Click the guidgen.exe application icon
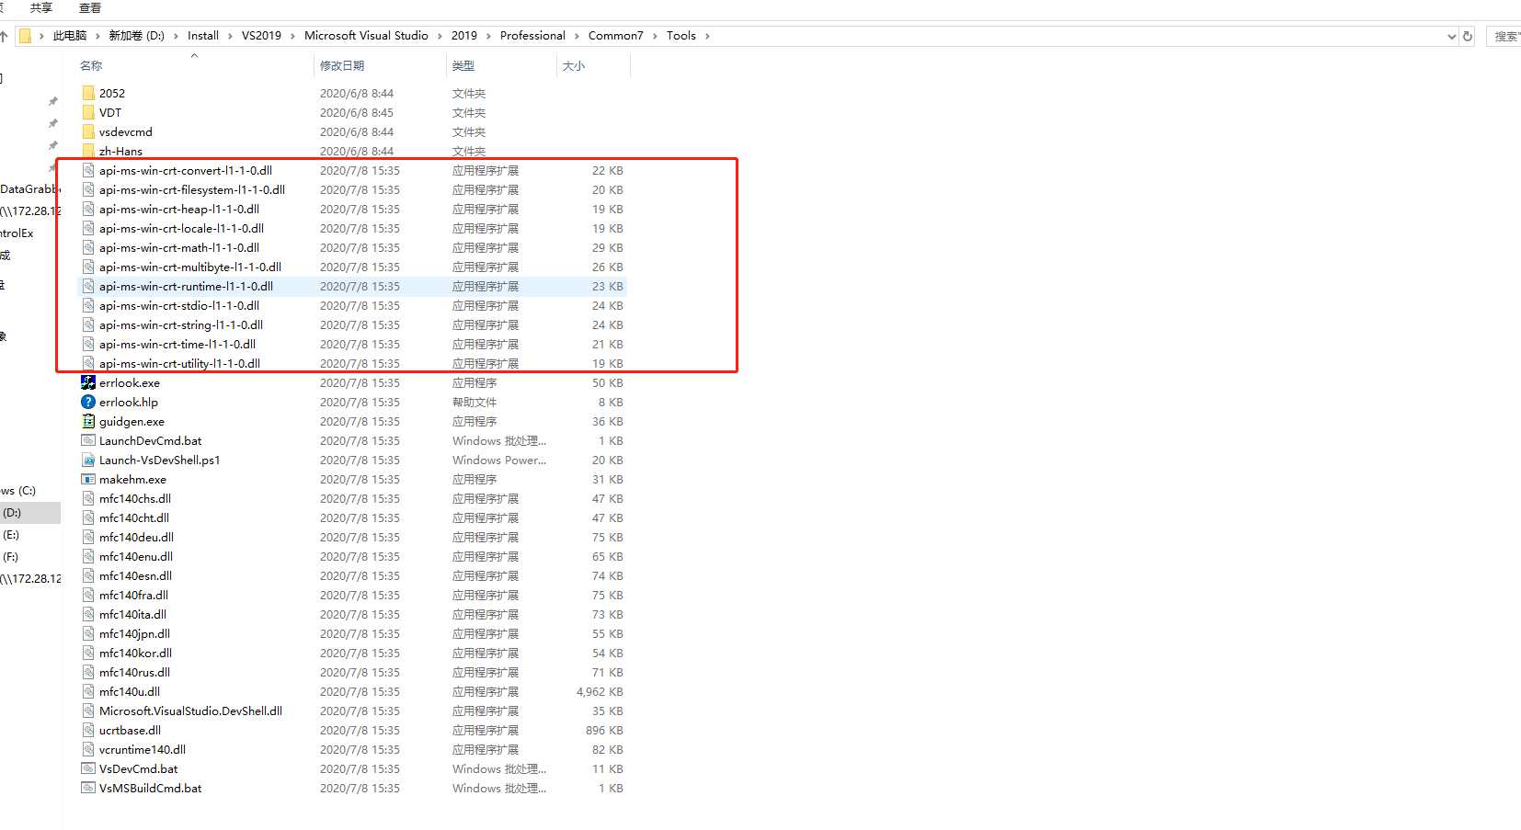The image size is (1521, 830). point(88,421)
